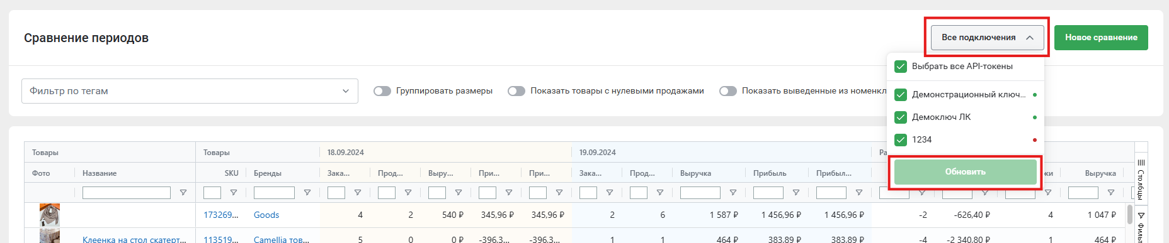The width and height of the screenshot is (1169, 243).
Task: Open the Столбцы columns side panel
Action: click(1141, 179)
